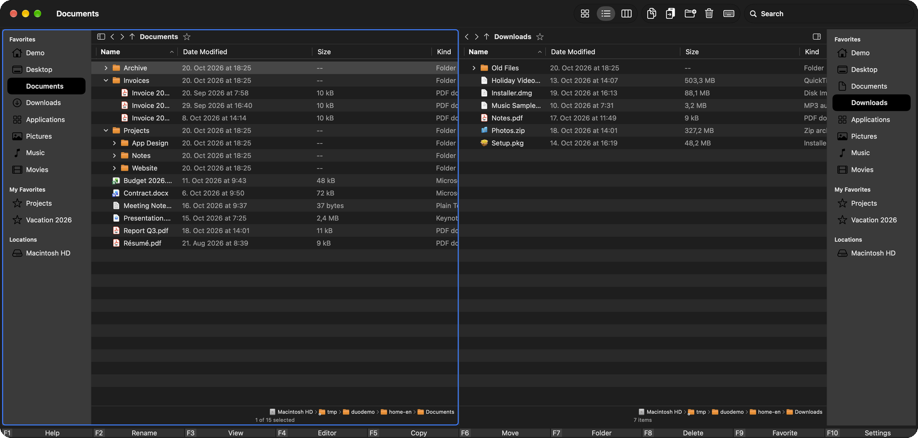Toggle the left pane sidebar
The width and height of the screenshot is (918, 438).
click(101, 37)
